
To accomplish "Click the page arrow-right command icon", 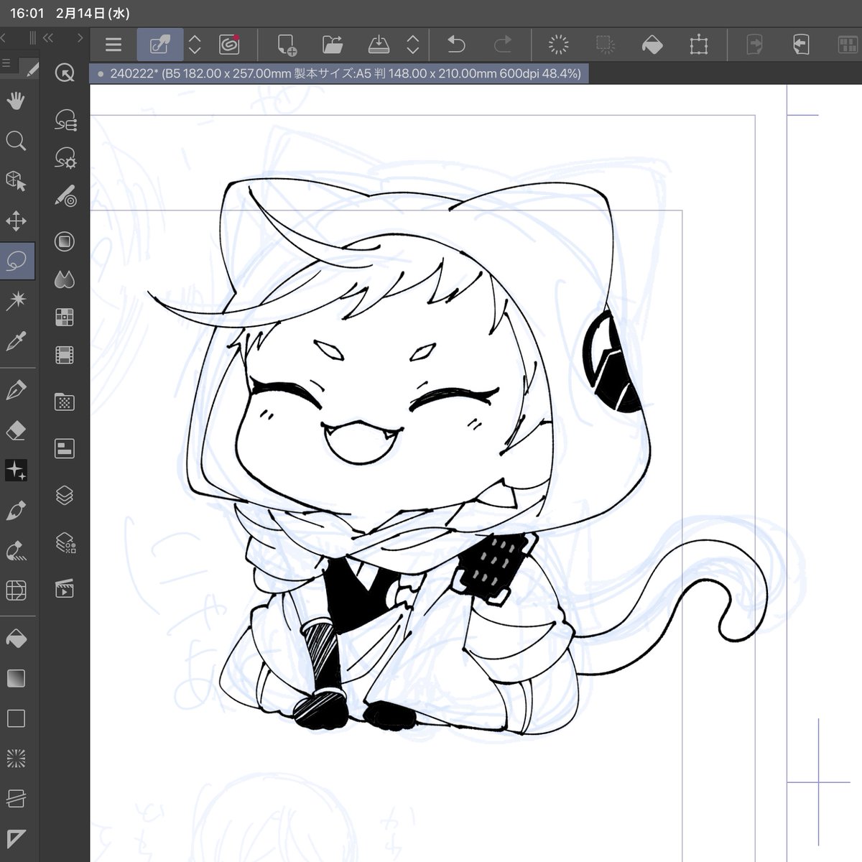I will point(755,45).
